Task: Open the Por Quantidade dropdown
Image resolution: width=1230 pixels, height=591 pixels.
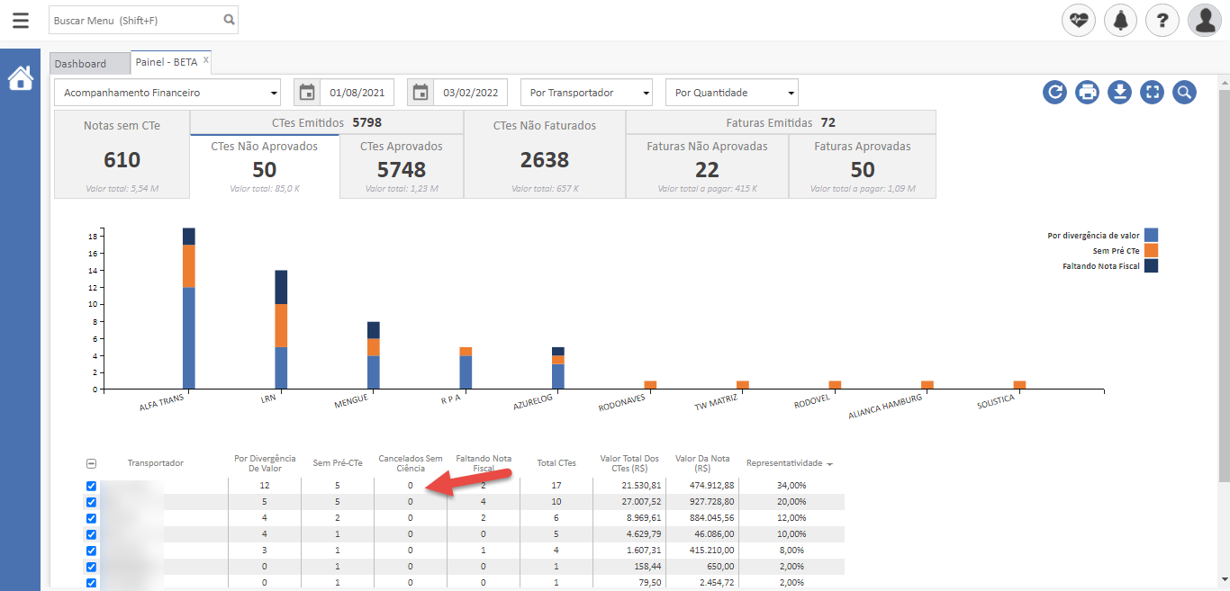Action: coord(731,93)
